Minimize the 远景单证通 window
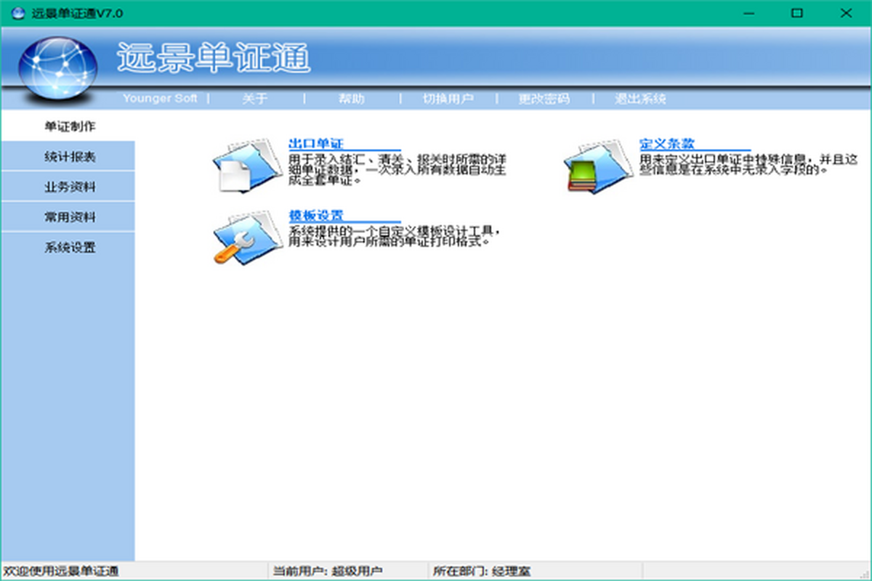 pos(748,13)
